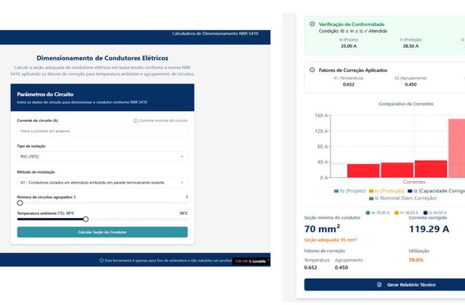Open the Tipo de isolação dropdown
Viewport: 465px width, 305px height.
(x=102, y=157)
